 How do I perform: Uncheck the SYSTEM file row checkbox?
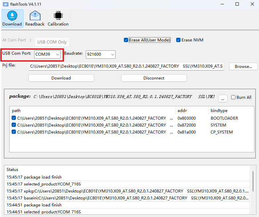pos(14,125)
